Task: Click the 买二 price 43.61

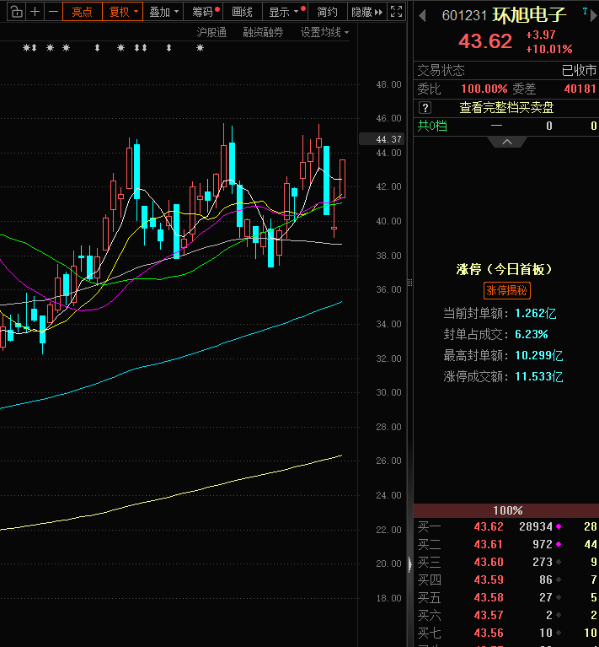Action: [x=489, y=544]
